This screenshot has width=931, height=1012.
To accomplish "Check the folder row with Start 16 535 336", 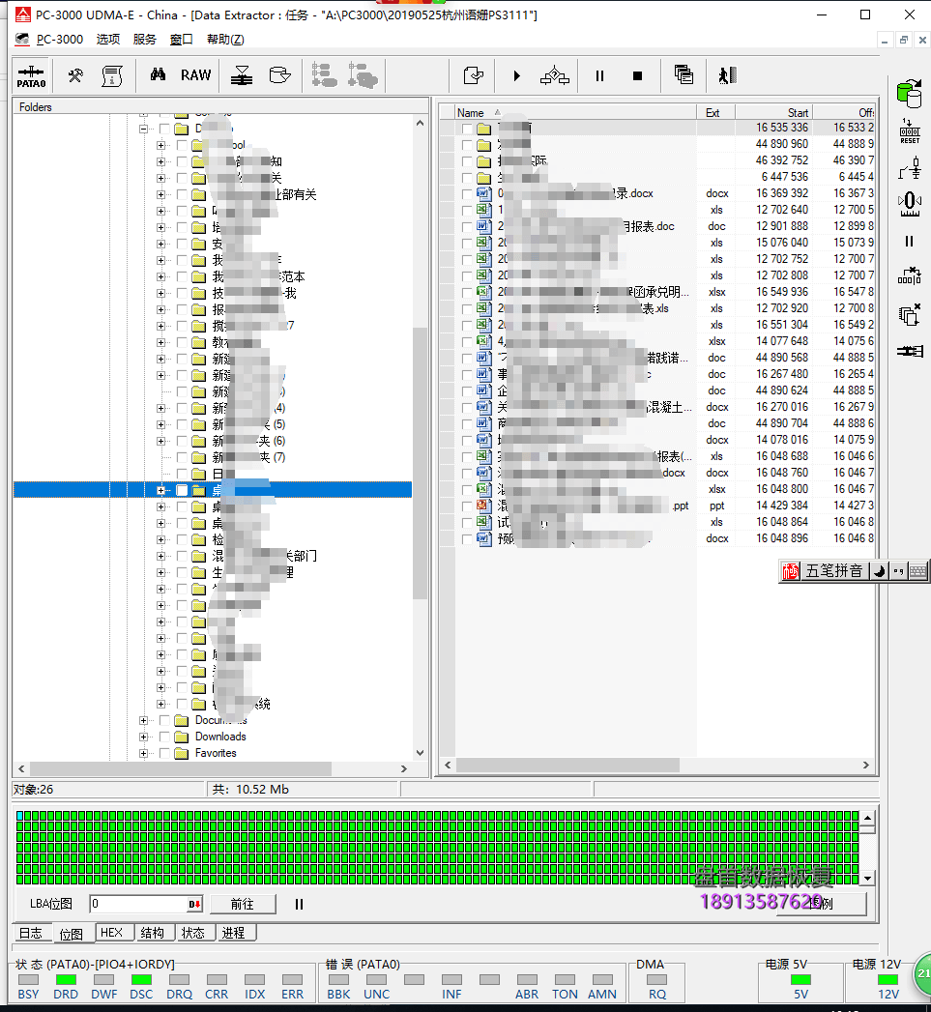I will (x=467, y=128).
